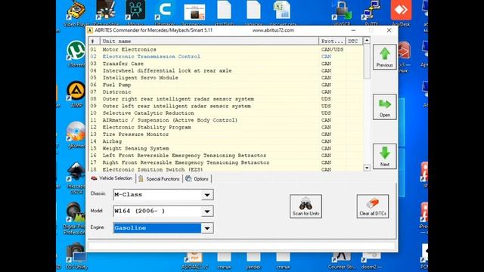The width and height of the screenshot is (484, 272).
Task: Open uTorrent desktop icon
Action: [x=76, y=53]
